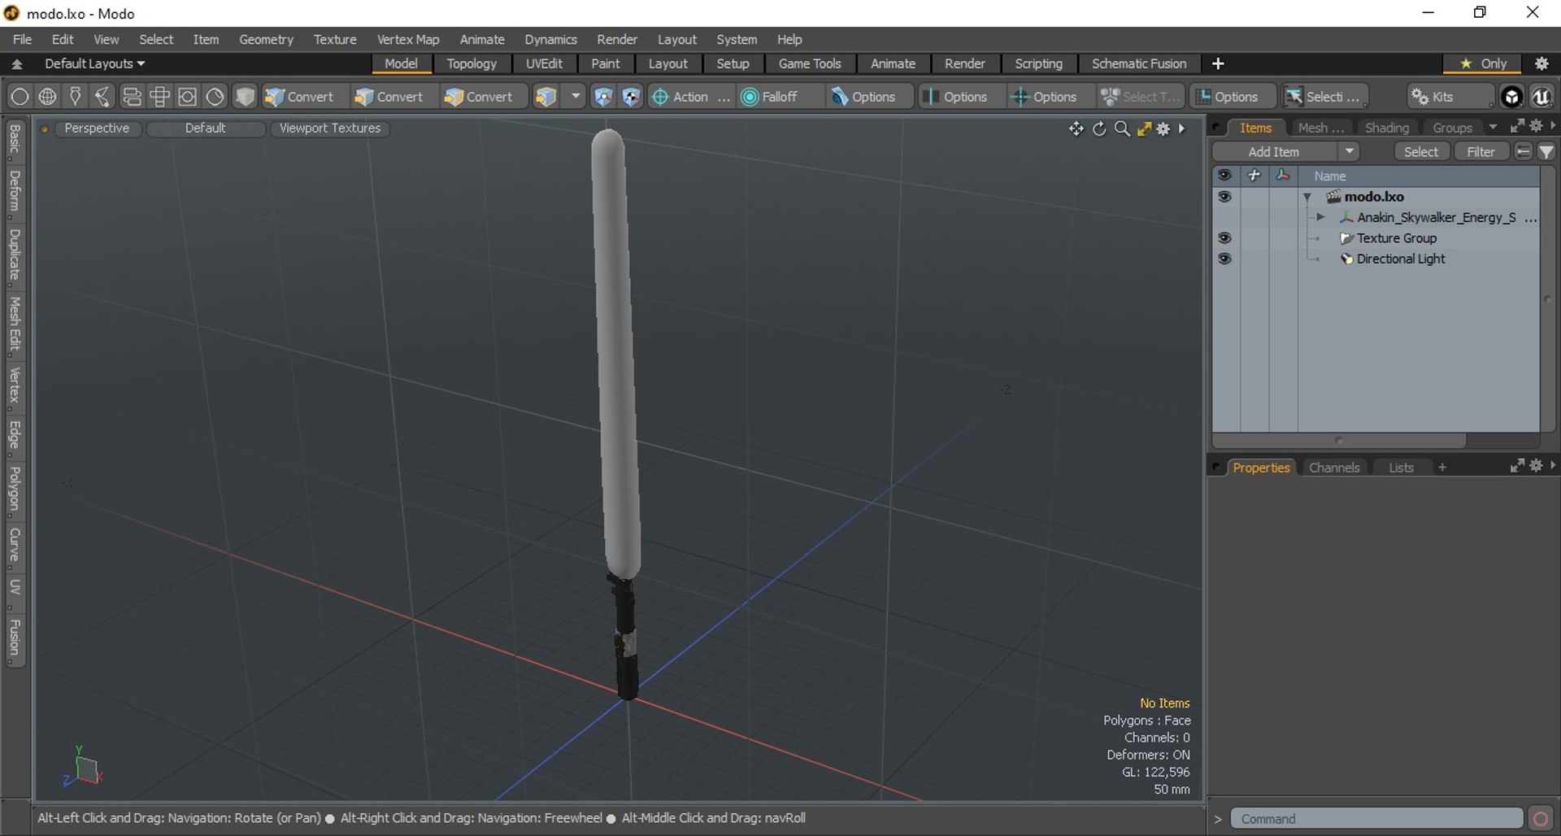Screen dimensions: 1561x836
Task: Add new layout tab with plus icon
Action: tap(1218, 63)
